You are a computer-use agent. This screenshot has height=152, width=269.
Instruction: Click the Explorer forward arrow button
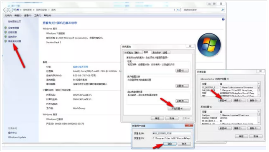tap(10, 10)
